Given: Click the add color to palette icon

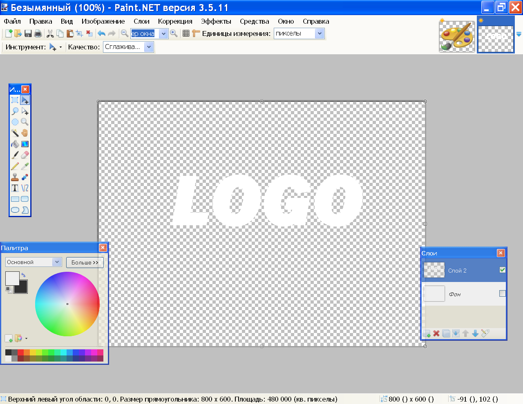Looking at the screenshot, I should tap(9, 338).
